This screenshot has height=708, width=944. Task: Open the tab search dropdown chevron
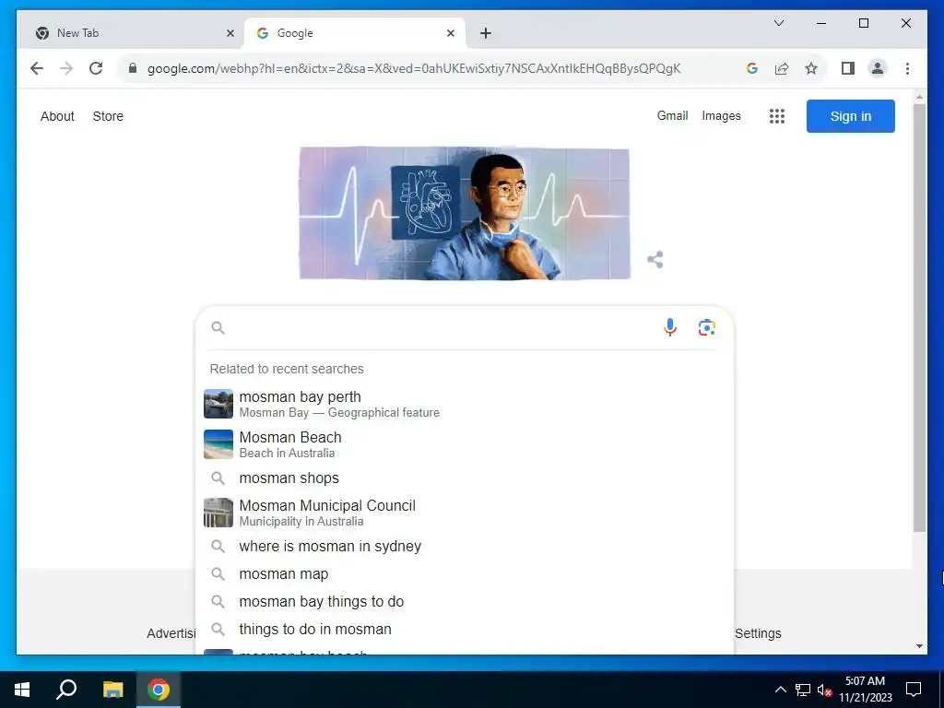click(778, 23)
